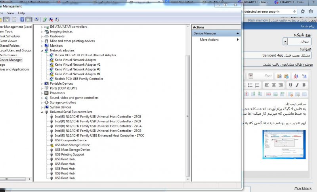Image resolution: width=317 pixels, height=192 pixels.
Task: Select Performance in console tree
Action: 8,55
